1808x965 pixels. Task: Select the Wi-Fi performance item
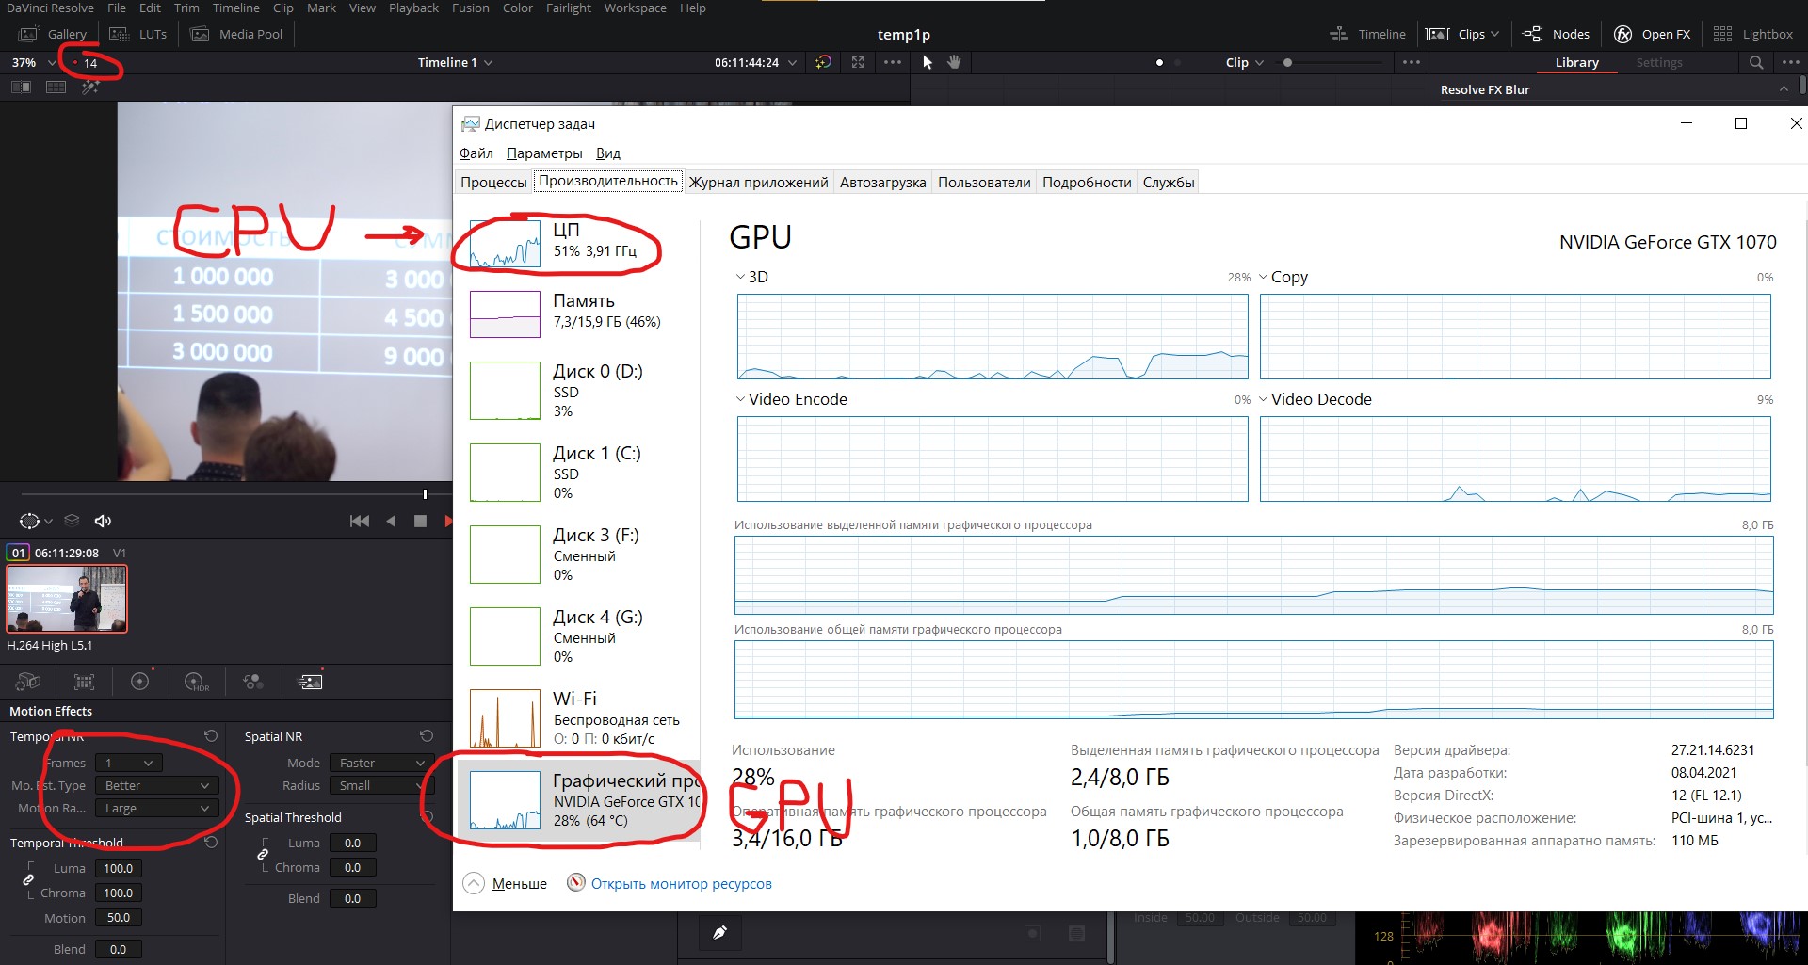pyautogui.click(x=578, y=717)
